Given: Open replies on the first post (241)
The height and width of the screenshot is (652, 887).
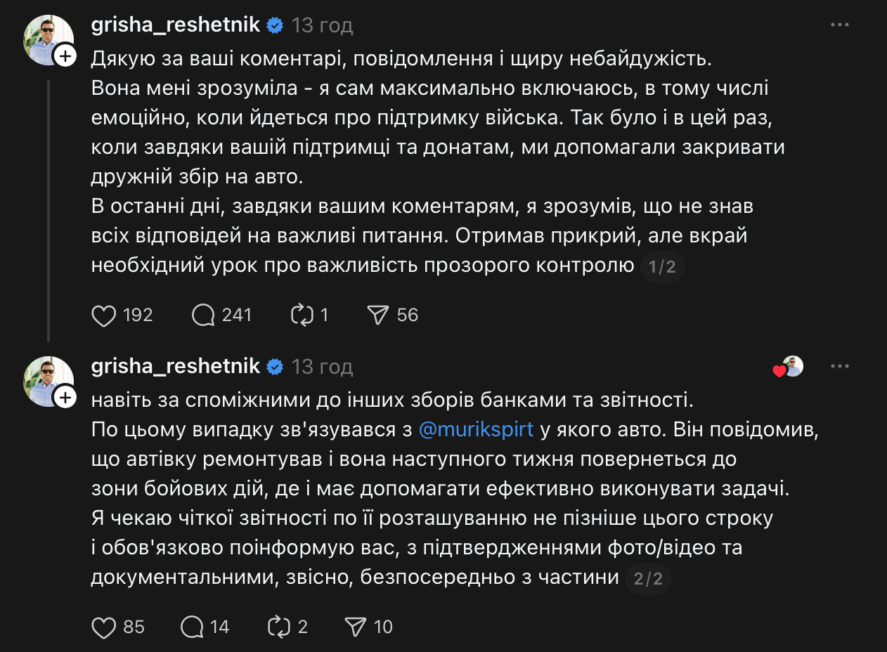Looking at the screenshot, I should pos(203,315).
